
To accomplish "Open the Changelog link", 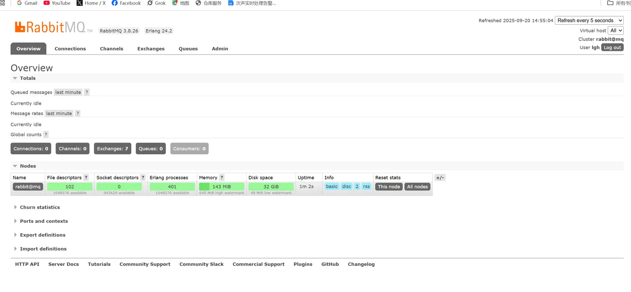I will 361,265.
